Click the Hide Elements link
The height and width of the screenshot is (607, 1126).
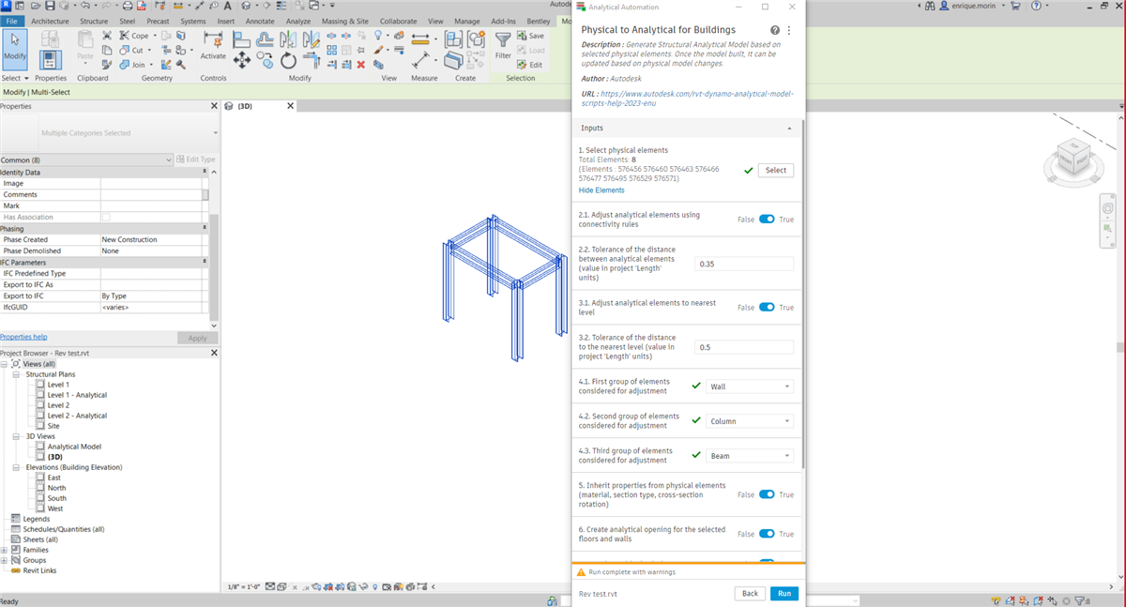pyautogui.click(x=601, y=190)
